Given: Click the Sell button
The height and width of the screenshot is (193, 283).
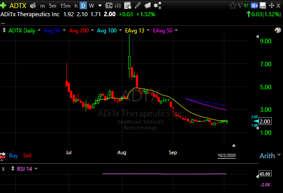Looking at the screenshot, I should pos(28,155).
